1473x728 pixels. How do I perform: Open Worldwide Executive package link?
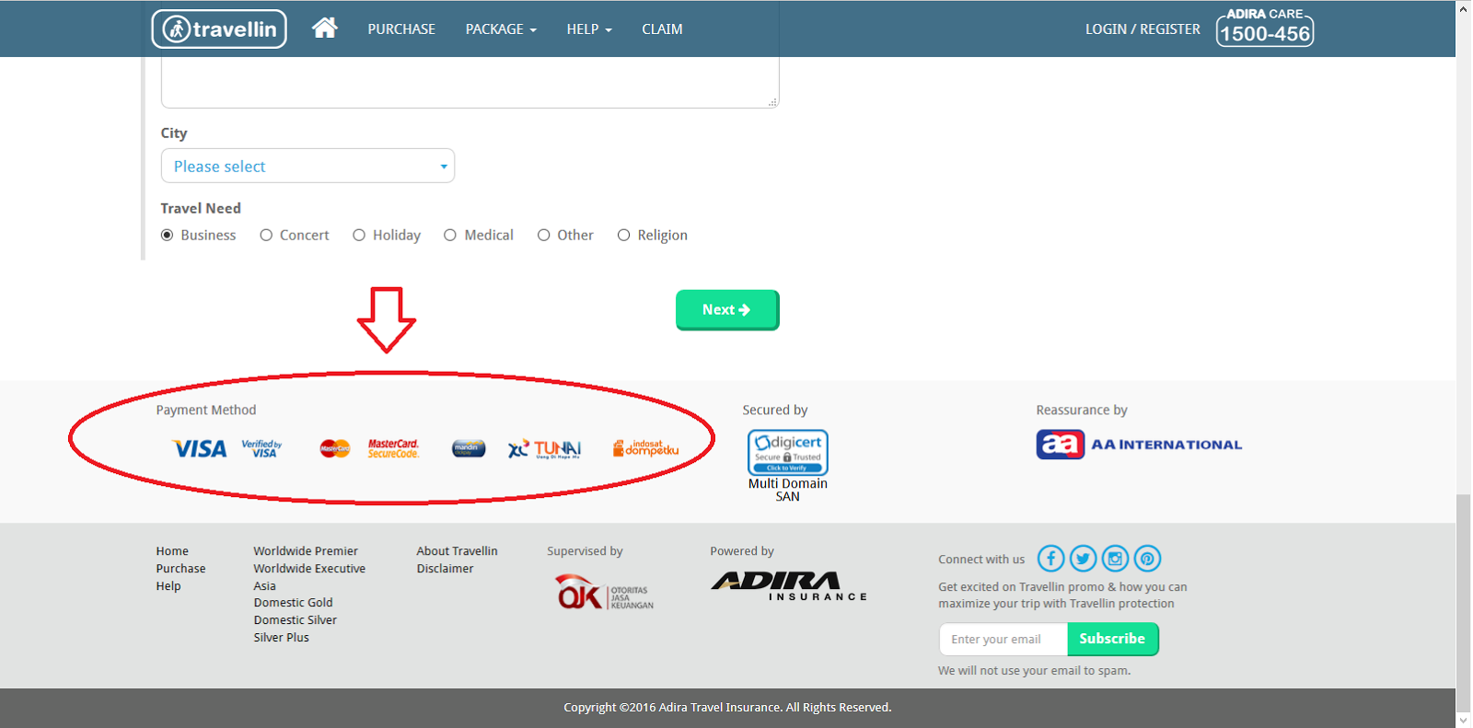309,569
